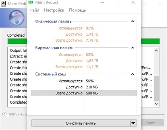Open the Настройки menu
Image resolution: width=167 pixels, height=130 pixels.
(x=54, y=10)
